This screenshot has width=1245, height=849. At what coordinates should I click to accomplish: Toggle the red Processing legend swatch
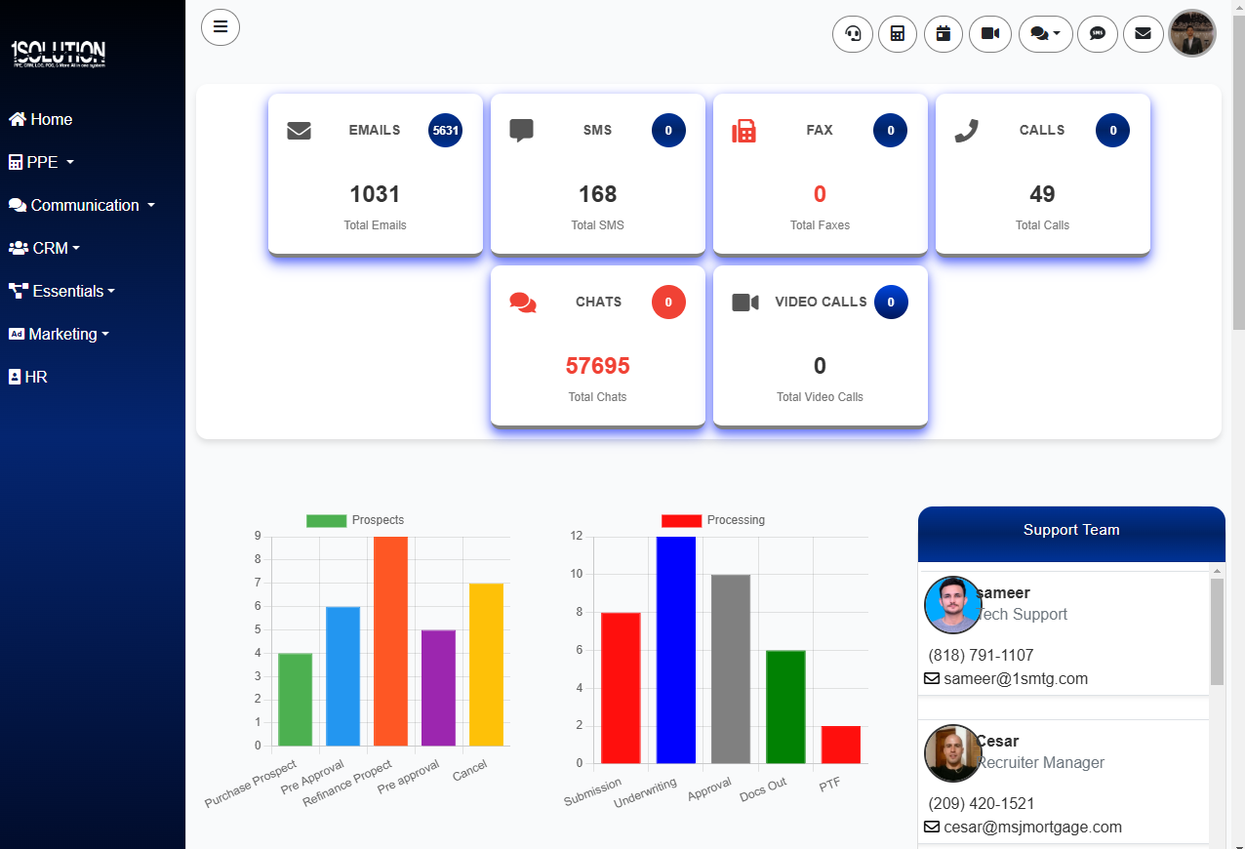coord(682,520)
